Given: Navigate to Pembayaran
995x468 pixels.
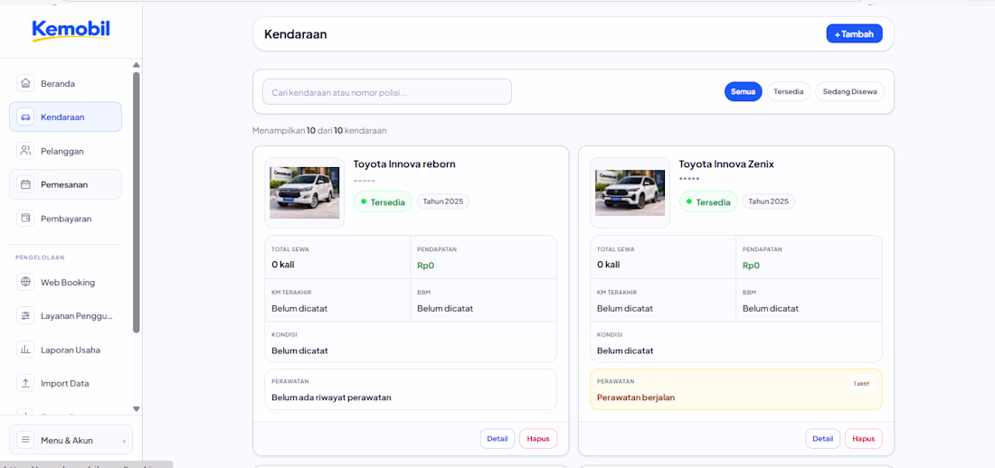Looking at the screenshot, I should pyautogui.click(x=65, y=218).
